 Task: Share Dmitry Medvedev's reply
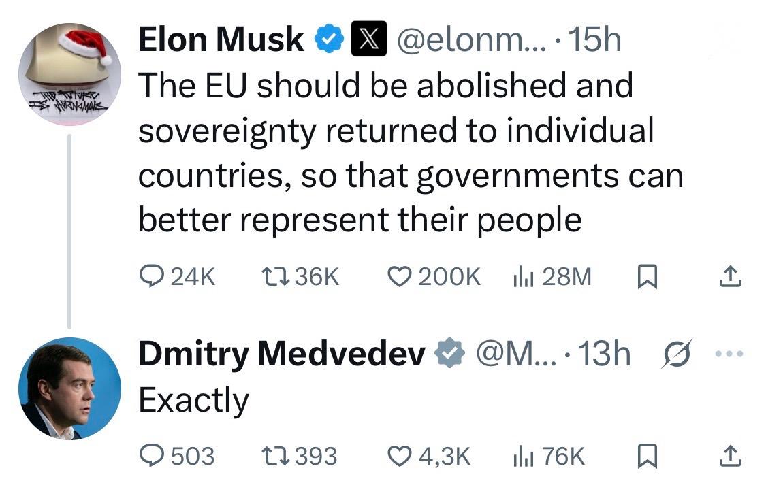tap(731, 456)
